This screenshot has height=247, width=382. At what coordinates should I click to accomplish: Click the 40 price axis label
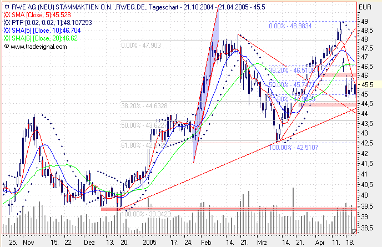(x=364, y=195)
